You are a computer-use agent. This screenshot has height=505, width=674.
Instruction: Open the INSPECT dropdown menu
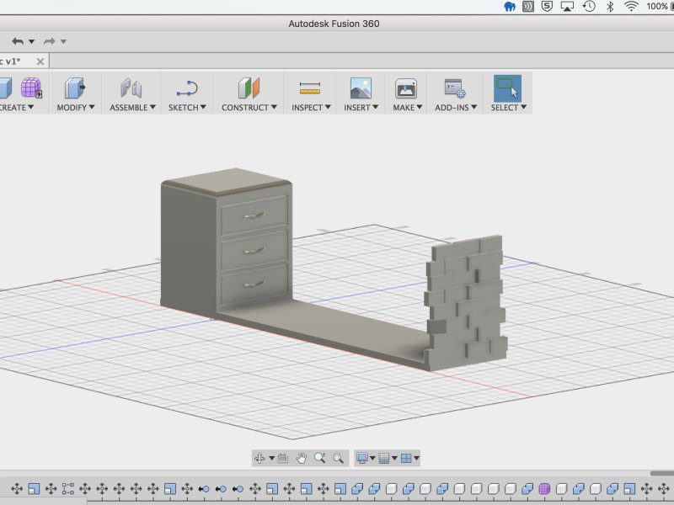pos(311,108)
